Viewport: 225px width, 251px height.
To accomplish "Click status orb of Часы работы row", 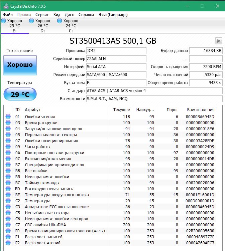I will coord(8,147).
